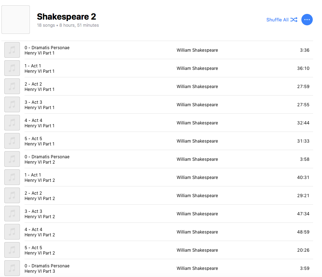Click the 3:59 duration value
Viewport: 322px width, 277px height.
(x=305, y=268)
